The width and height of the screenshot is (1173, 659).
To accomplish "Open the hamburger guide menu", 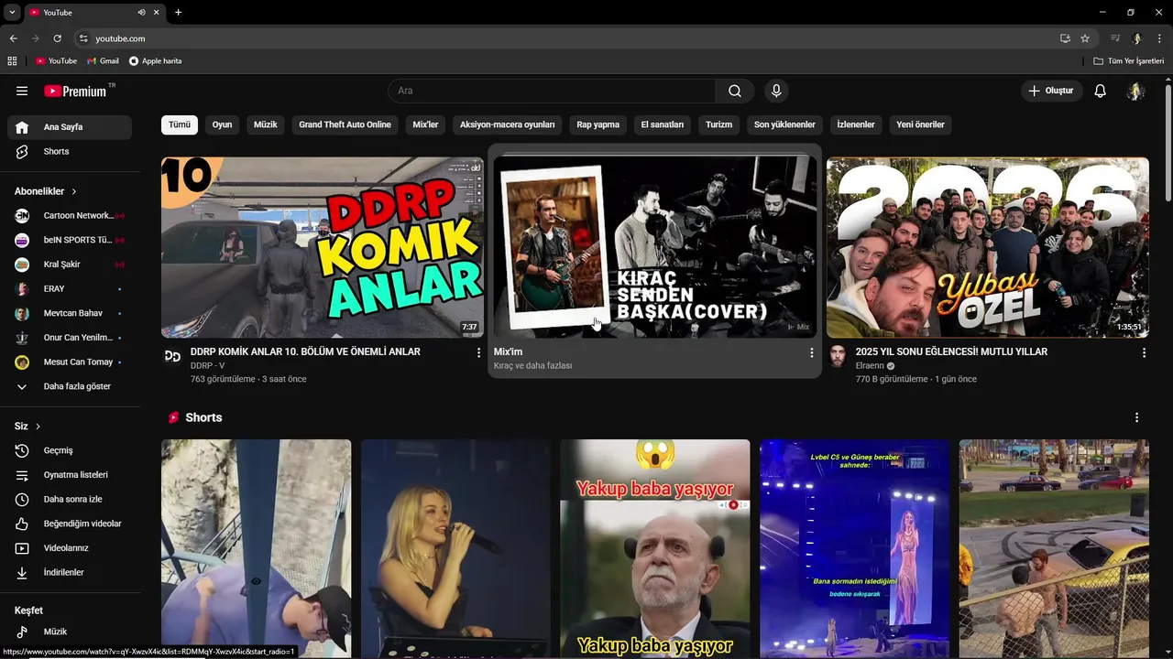I will [x=22, y=91].
